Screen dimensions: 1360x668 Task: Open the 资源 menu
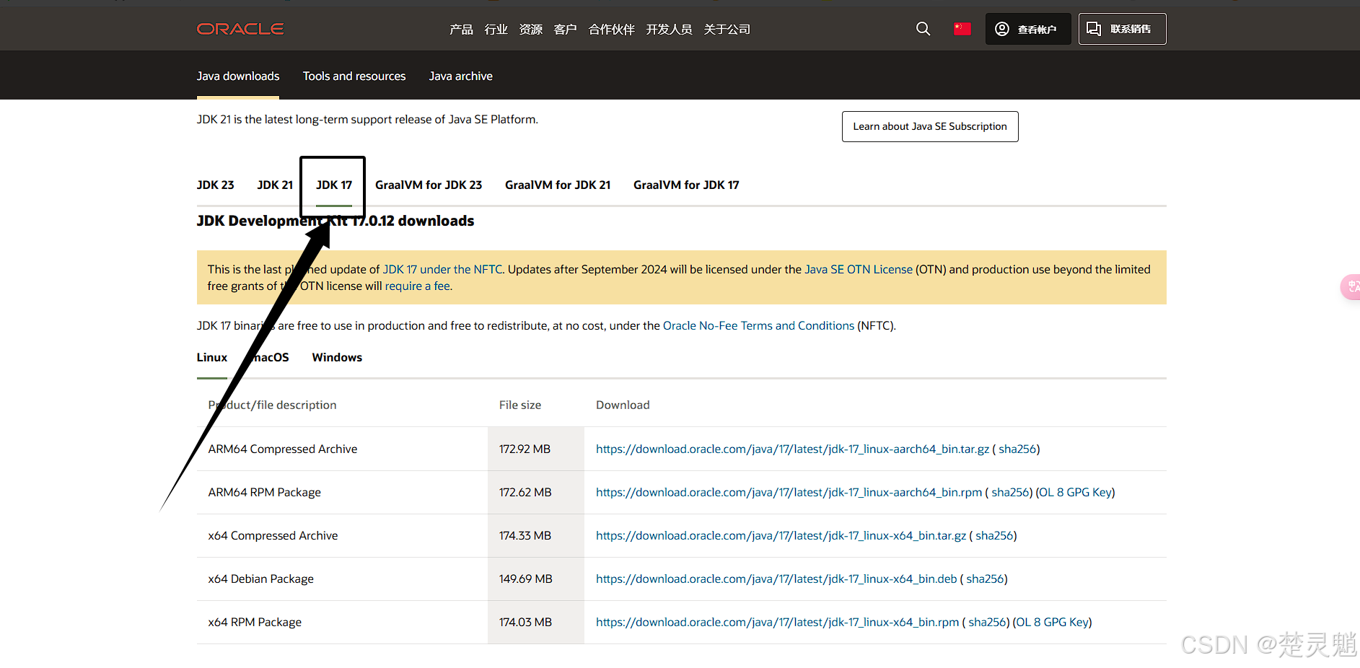click(531, 30)
